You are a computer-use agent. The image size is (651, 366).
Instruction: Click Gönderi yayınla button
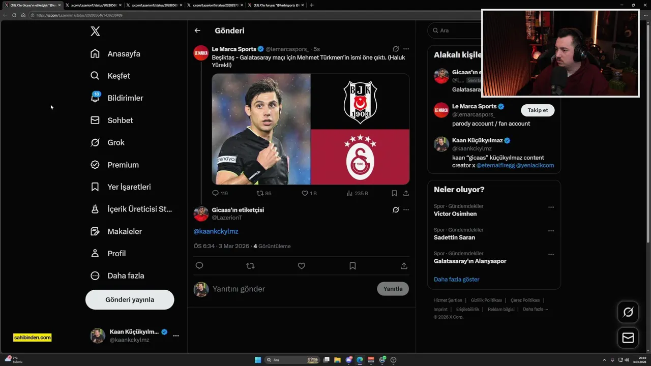[130, 299]
